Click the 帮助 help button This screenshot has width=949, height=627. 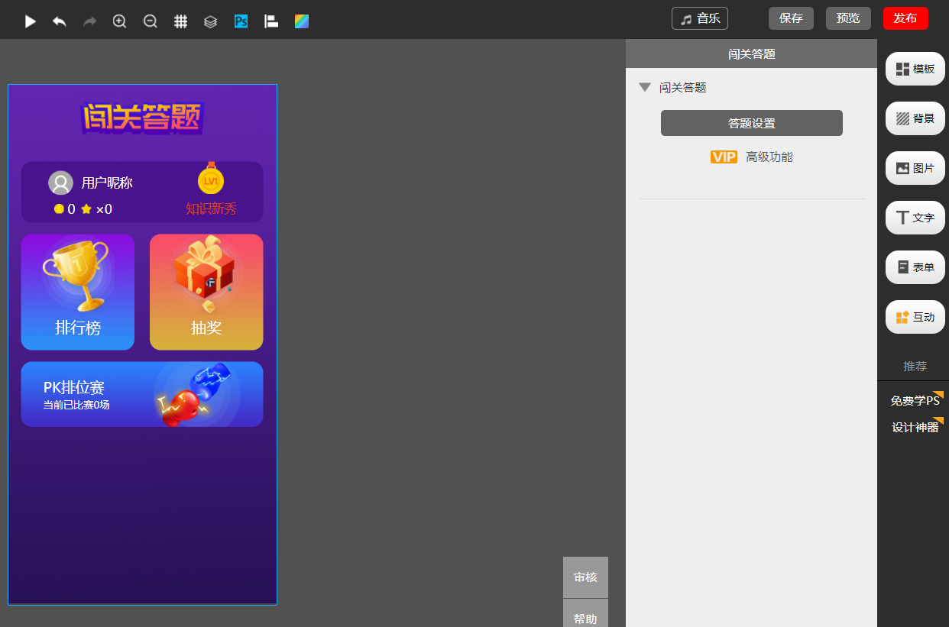585,613
